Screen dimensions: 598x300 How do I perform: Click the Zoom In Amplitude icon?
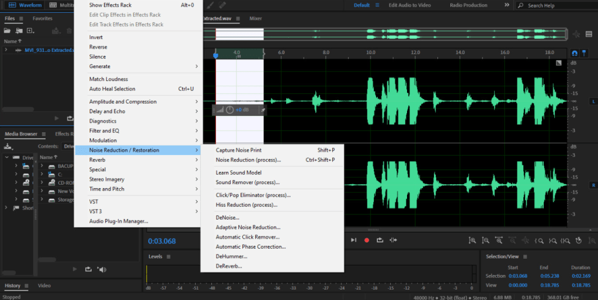point(474,241)
